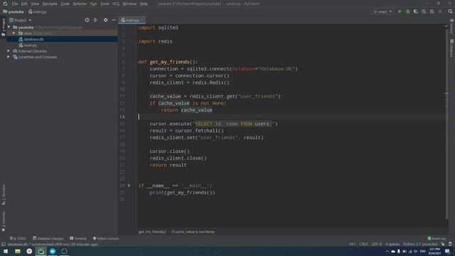The width and height of the screenshot is (455, 256).
Task: Click the read-only lock icon in status bar
Action: point(443,244)
